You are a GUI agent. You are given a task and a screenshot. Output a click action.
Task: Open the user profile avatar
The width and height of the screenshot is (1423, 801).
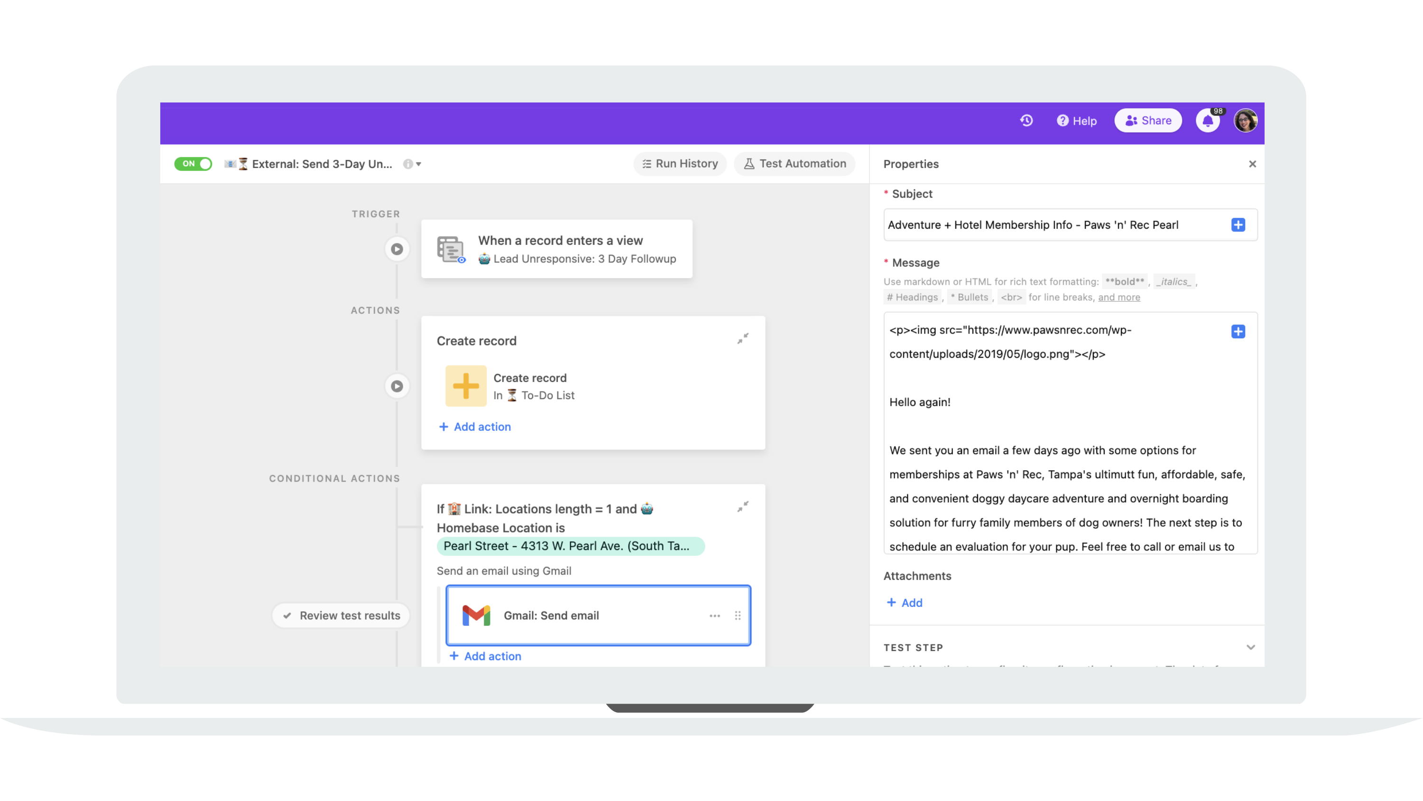click(1246, 121)
